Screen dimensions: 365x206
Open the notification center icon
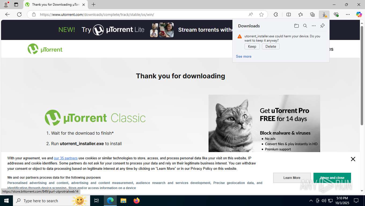pyautogui.click(x=356, y=201)
